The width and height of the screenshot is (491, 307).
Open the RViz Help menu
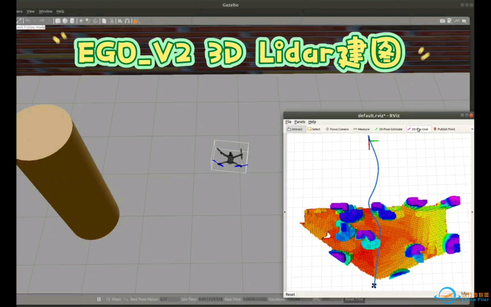coord(312,122)
